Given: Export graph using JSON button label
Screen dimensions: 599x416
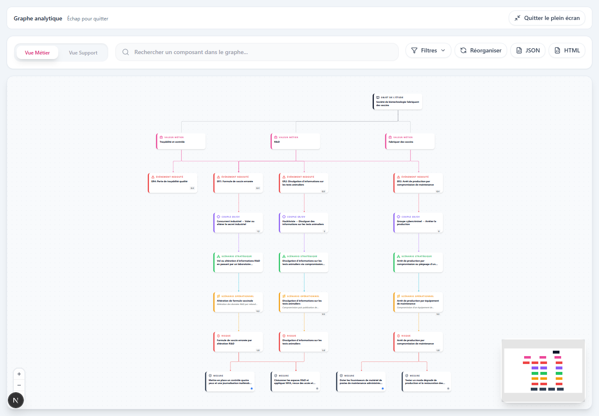Looking at the screenshot, I should [x=533, y=50].
